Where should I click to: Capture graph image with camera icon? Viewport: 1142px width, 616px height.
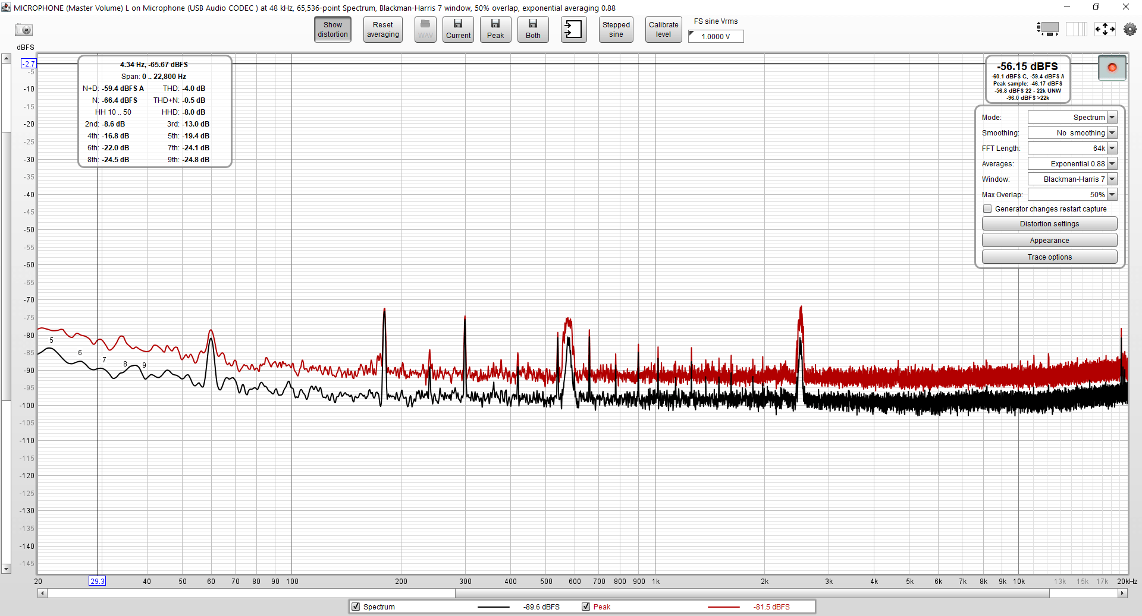tap(24, 30)
